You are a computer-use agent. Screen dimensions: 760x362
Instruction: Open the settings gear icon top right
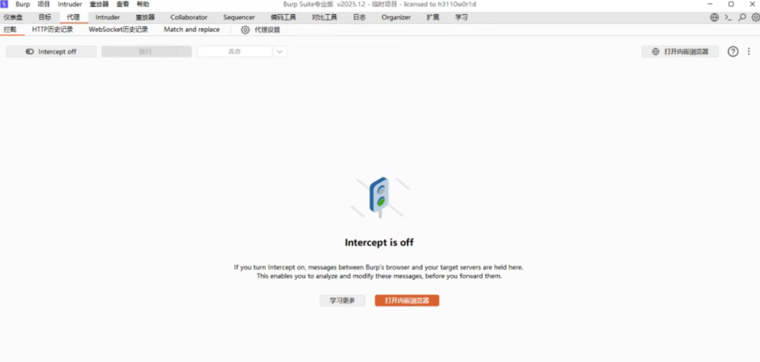click(x=756, y=18)
